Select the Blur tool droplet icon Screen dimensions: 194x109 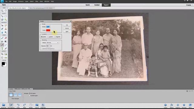click(2, 32)
